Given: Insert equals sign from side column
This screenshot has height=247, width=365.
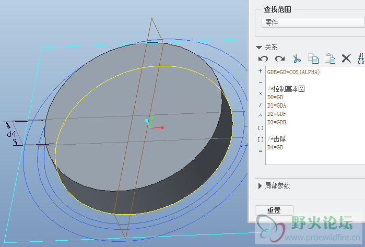Looking at the screenshot, I should pyautogui.click(x=261, y=150).
